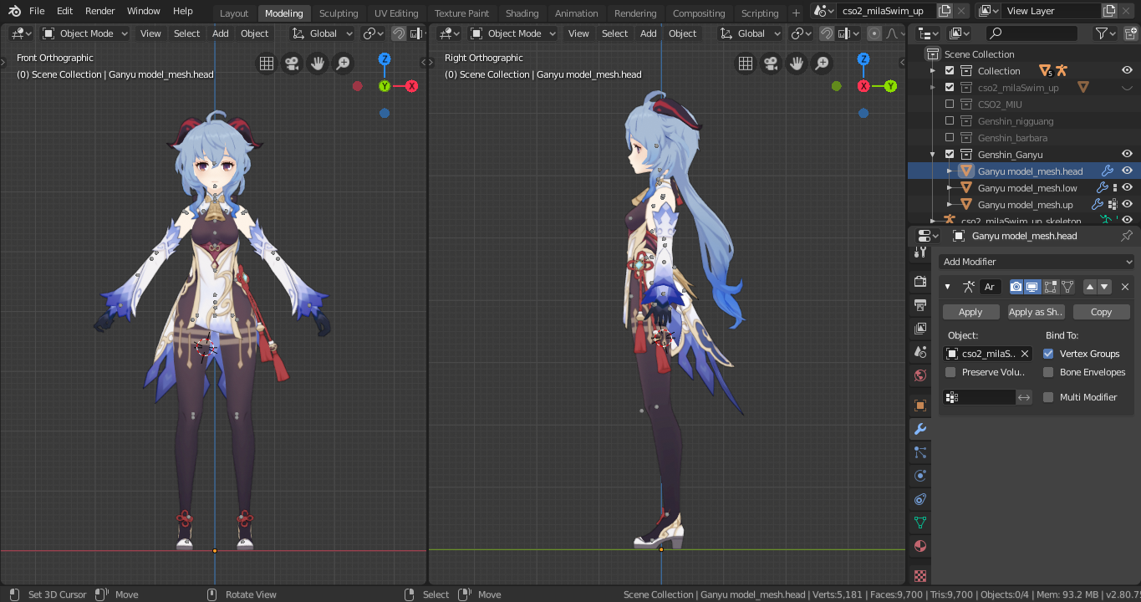Hide Ganyu model_mesh.low with eye icon
The width and height of the screenshot is (1141, 602).
[1127, 188]
